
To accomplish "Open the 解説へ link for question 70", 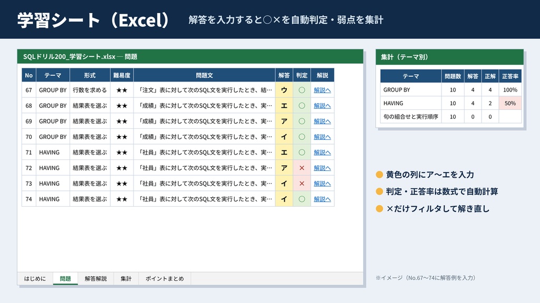I will pyautogui.click(x=322, y=137).
